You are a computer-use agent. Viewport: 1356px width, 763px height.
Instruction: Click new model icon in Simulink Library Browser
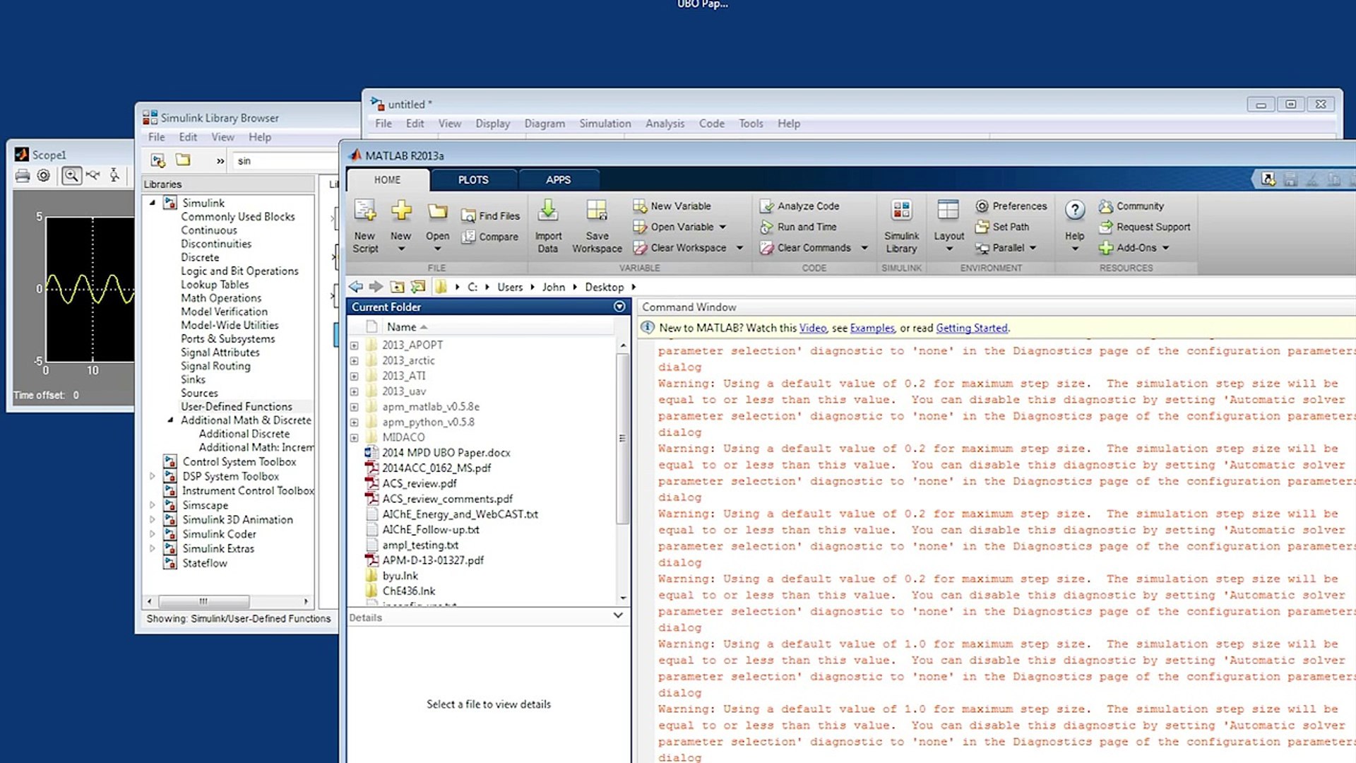tap(158, 161)
